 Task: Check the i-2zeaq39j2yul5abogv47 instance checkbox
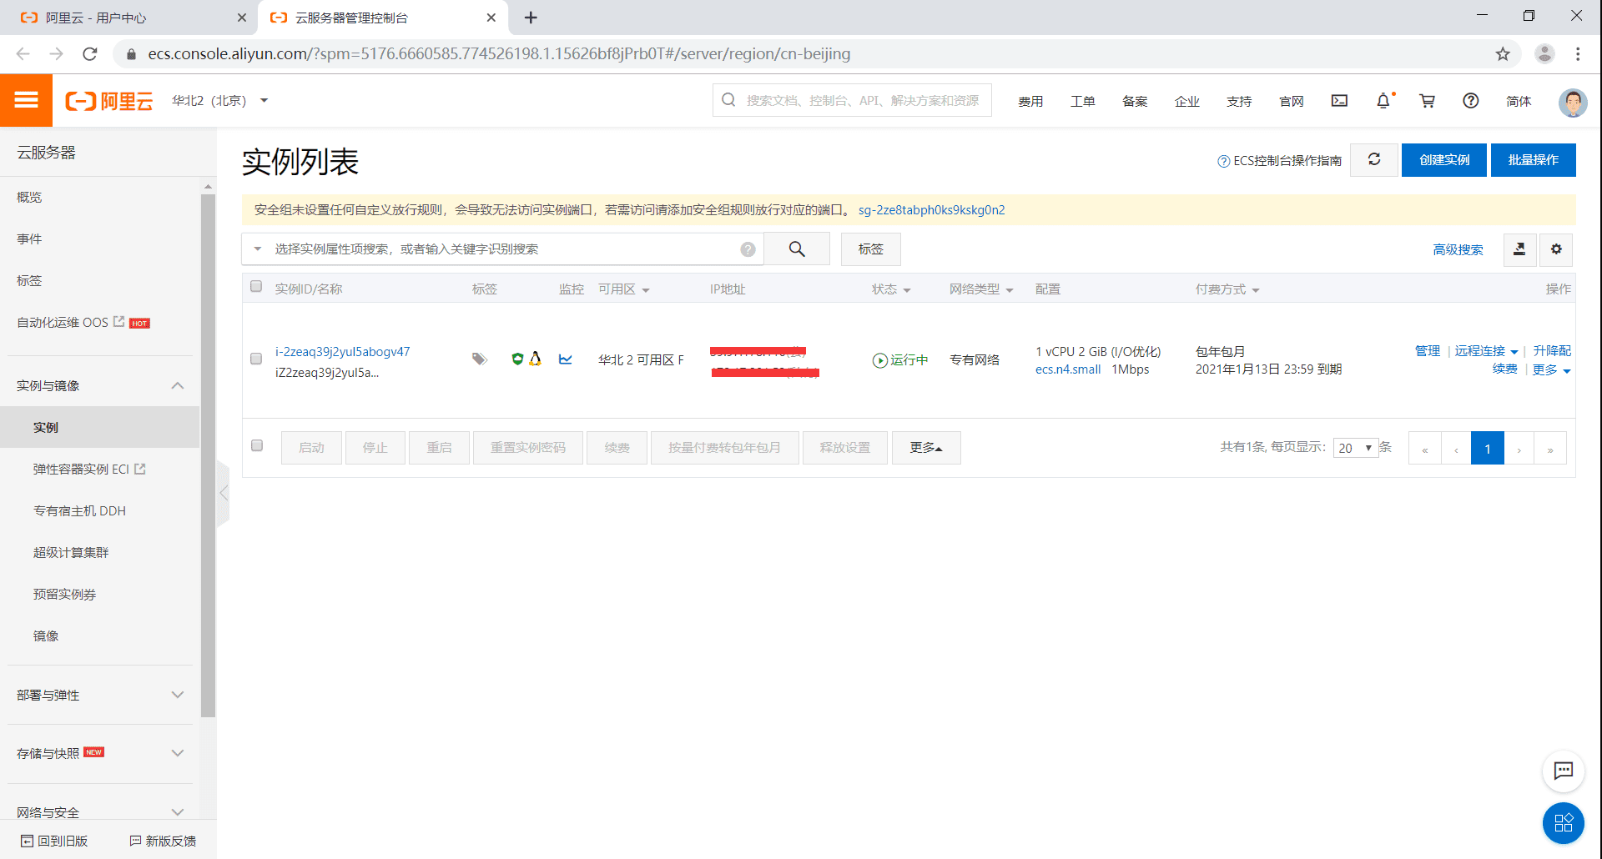256,359
